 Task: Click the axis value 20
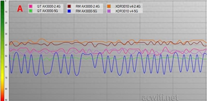tap(6, 23)
